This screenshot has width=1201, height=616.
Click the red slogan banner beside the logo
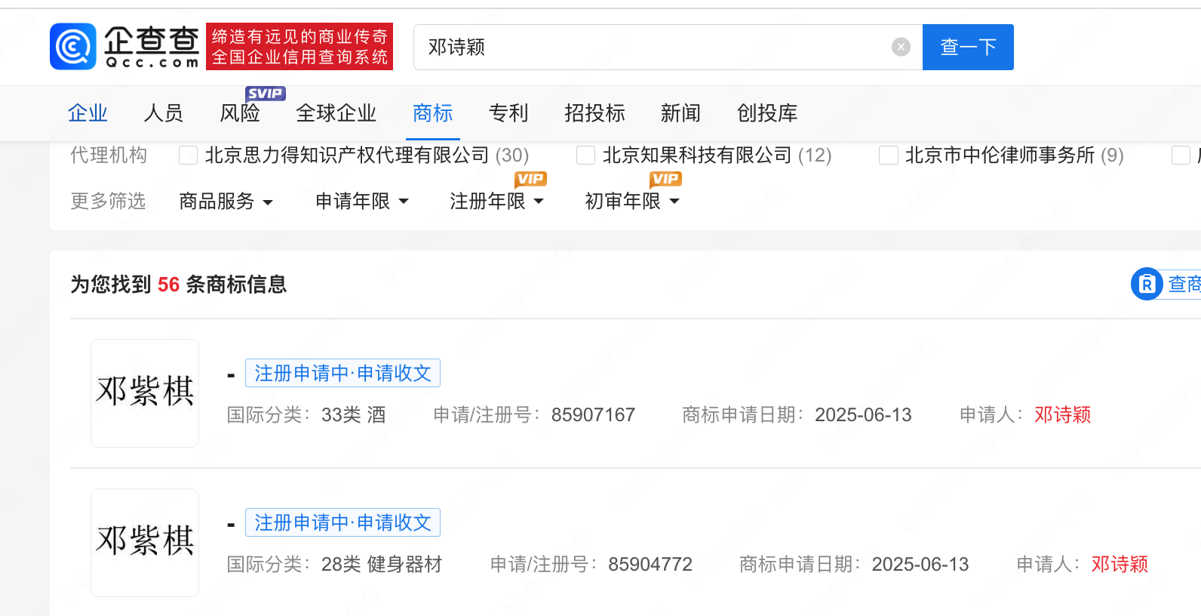click(x=299, y=46)
